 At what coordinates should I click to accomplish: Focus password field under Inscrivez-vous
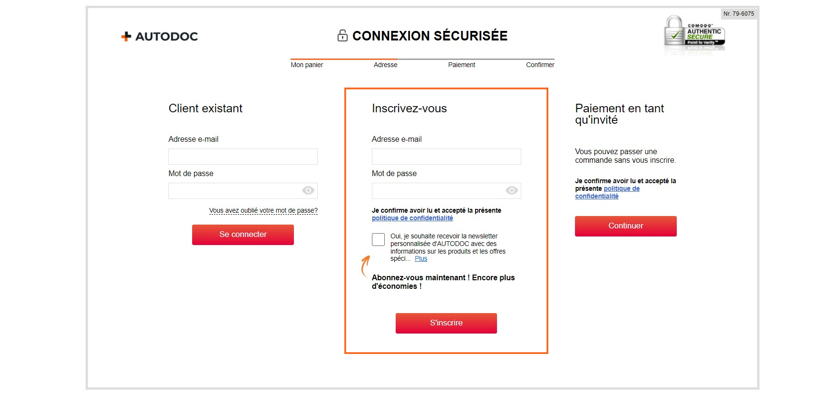point(438,191)
